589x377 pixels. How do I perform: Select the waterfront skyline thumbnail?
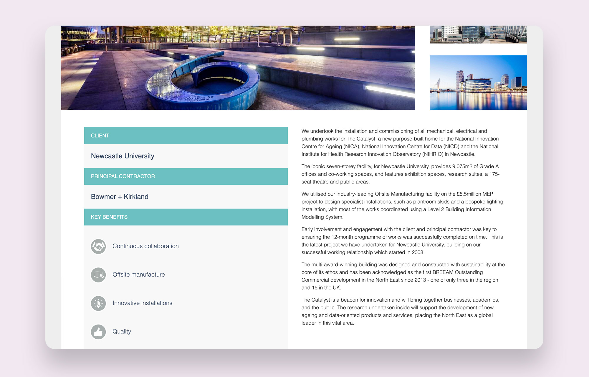tap(478, 82)
